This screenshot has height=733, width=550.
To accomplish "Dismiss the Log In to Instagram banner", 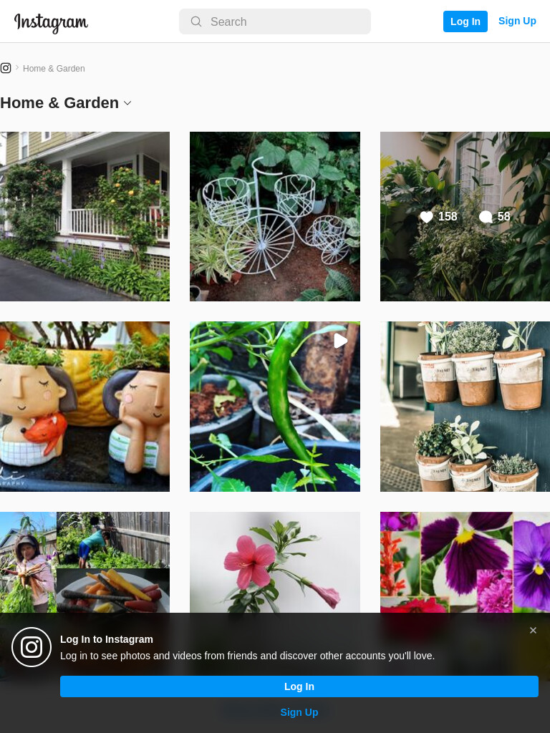I will point(533,630).
